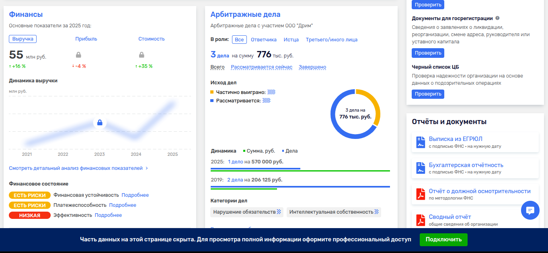Image resolution: width=548 pixels, height=253 pixels.
Task: Click the lock icon under Прибыль
Action: [x=78, y=55]
